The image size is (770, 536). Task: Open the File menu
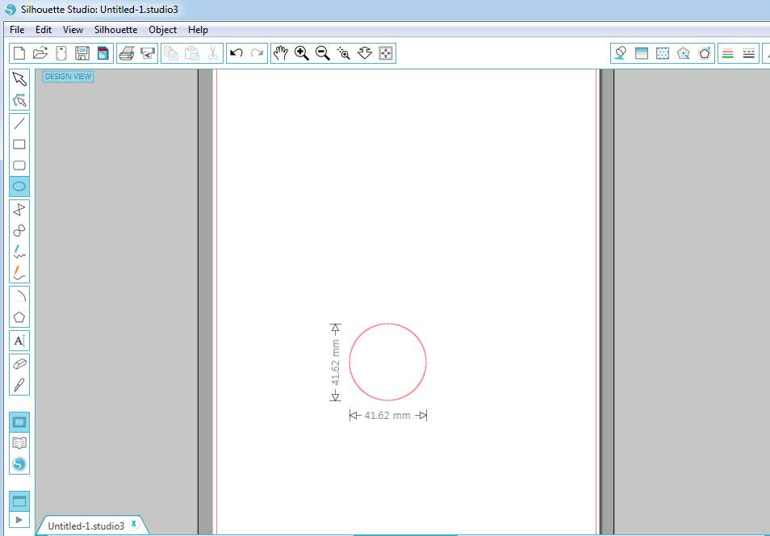(17, 30)
